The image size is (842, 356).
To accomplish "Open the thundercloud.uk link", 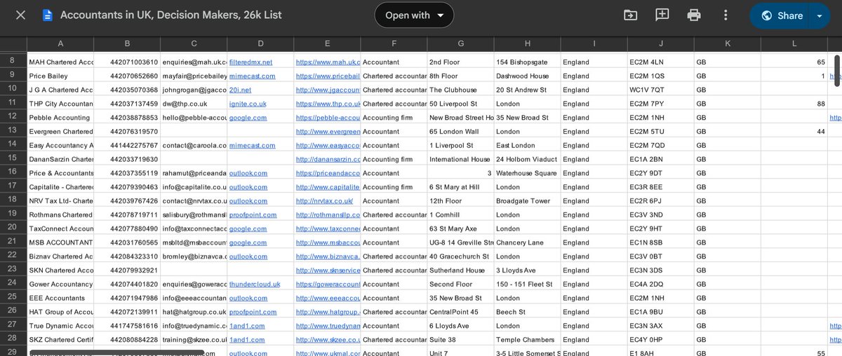I will tap(255, 284).
